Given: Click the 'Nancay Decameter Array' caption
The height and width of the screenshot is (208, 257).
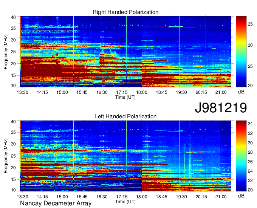Looking at the screenshot, I should [x=56, y=203].
